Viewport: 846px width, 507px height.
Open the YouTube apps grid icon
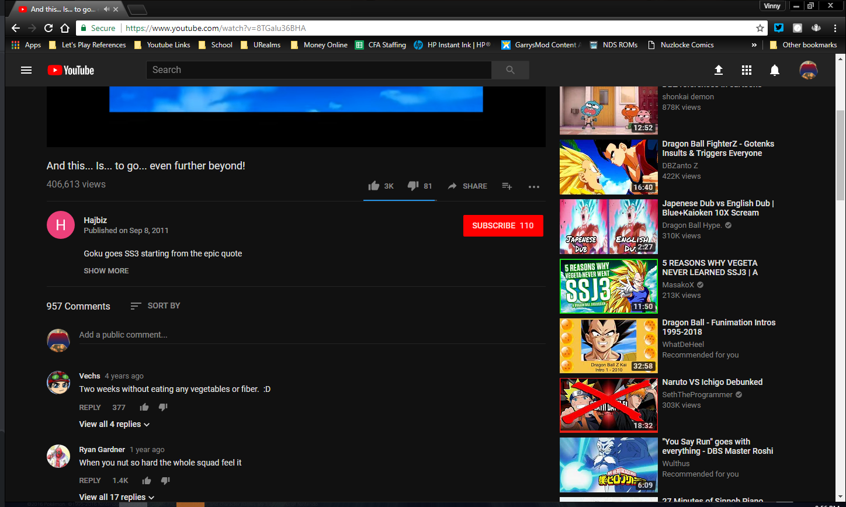pyautogui.click(x=747, y=70)
